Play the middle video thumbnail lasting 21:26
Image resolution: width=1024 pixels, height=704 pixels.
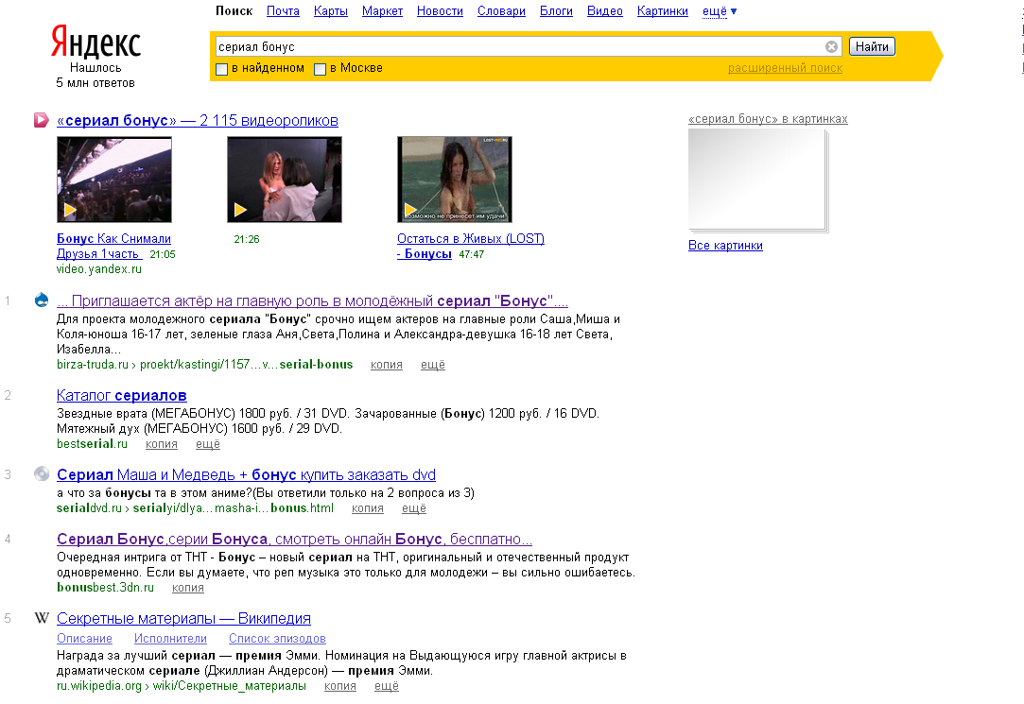pyautogui.click(x=285, y=180)
